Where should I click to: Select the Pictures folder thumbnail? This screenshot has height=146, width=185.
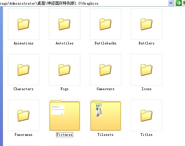(x=65, y=115)
